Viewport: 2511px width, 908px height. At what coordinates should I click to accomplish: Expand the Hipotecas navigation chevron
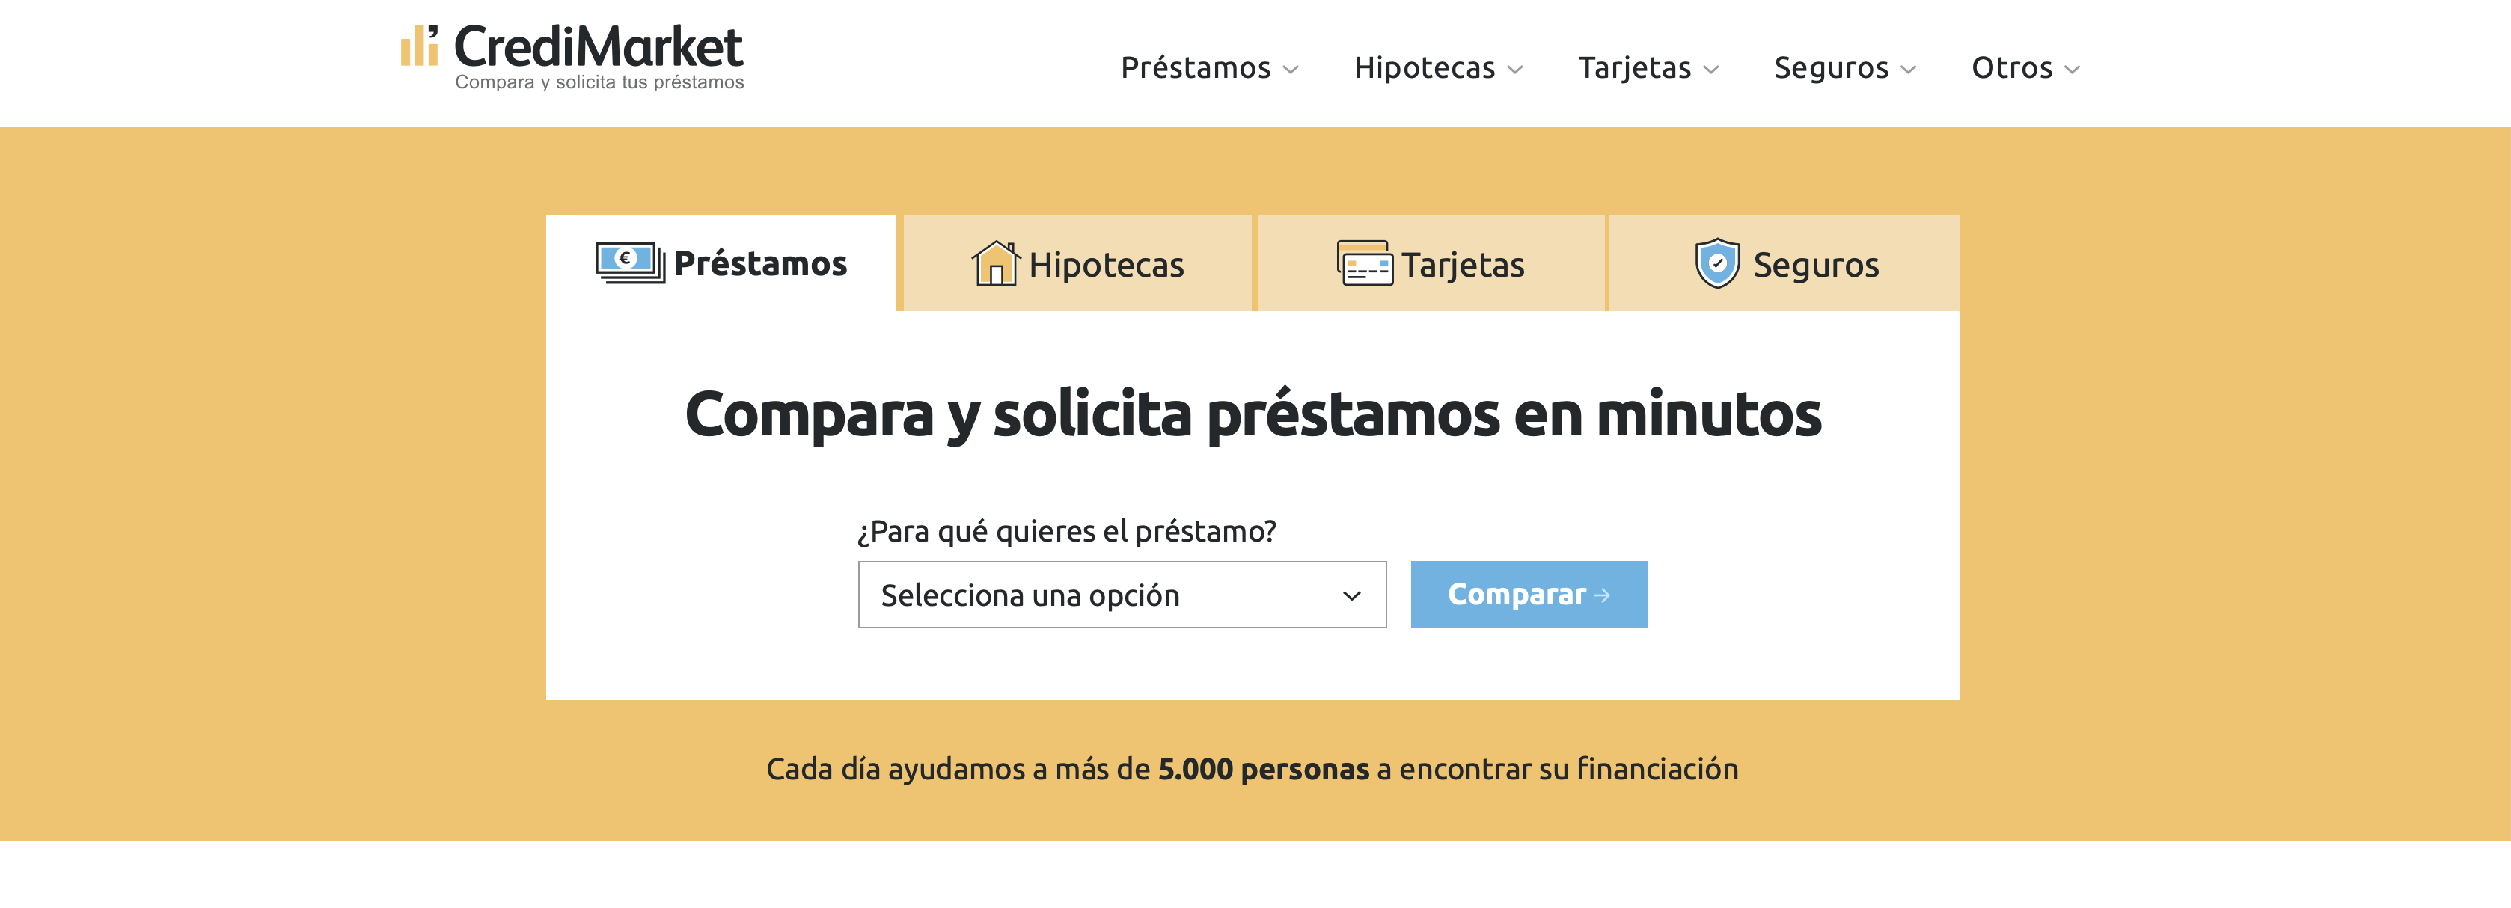(x=1515, y=69)
